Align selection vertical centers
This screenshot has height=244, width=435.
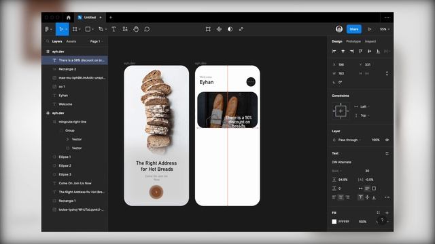coord(369,52)
